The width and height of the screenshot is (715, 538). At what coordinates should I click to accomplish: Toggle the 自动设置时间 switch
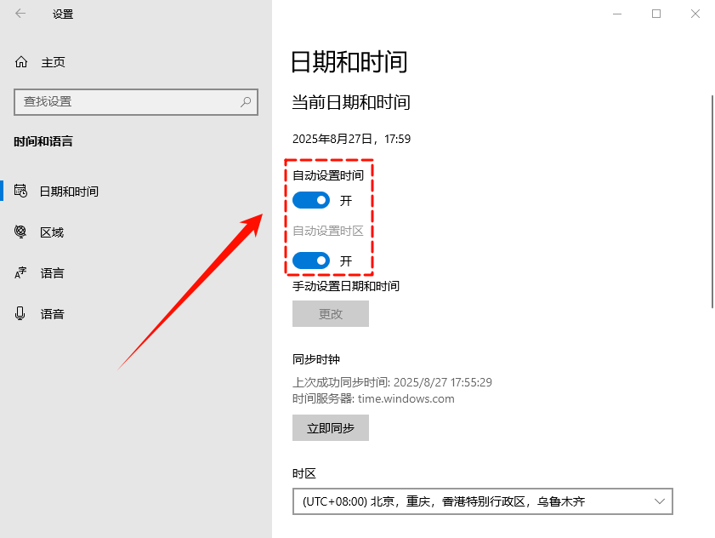click(x=311, y=200)
